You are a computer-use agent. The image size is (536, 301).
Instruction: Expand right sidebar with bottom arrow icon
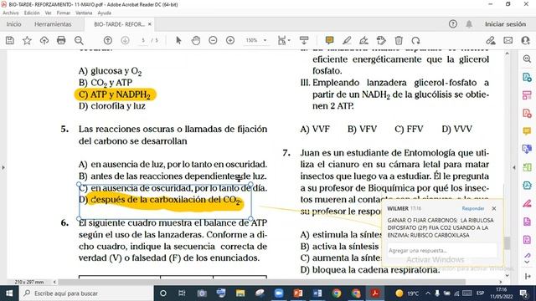click(x=527, y=277)
